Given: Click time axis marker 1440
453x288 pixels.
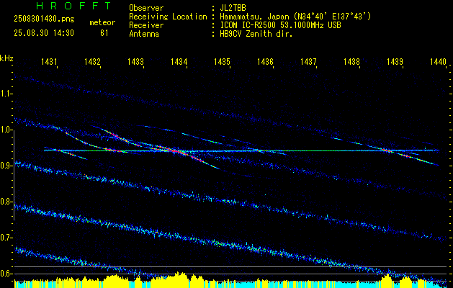Looking at the screenshot, I should 439,61.
